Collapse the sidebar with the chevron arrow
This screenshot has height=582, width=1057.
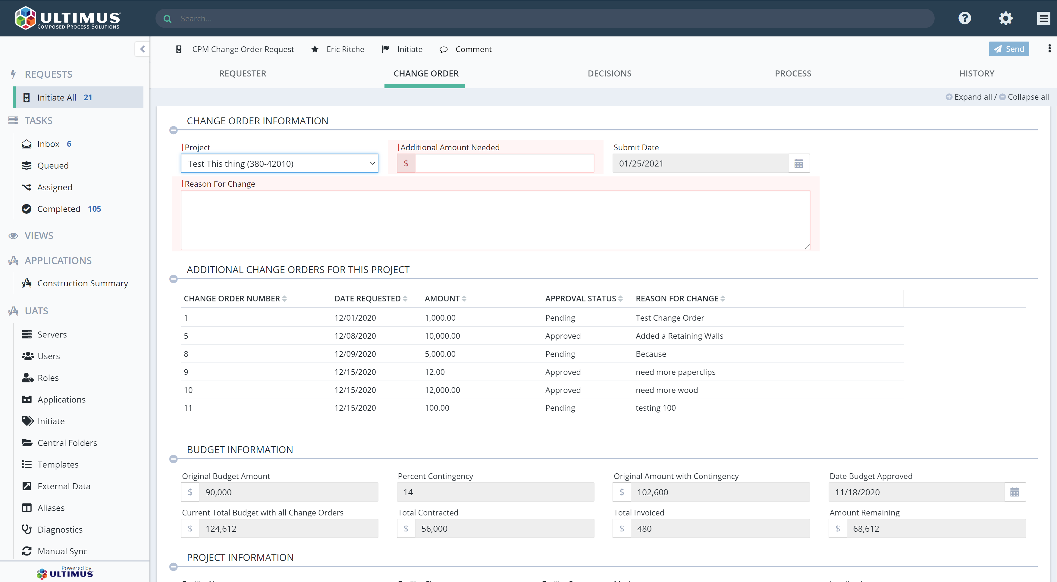pyautogui.click(x=143, y=49)
